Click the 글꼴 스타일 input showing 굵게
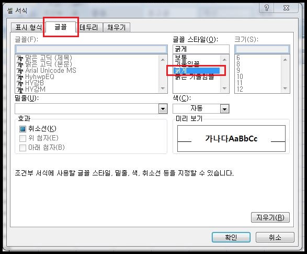This screenshot has width=307, height=254. (x=201, y=49)
